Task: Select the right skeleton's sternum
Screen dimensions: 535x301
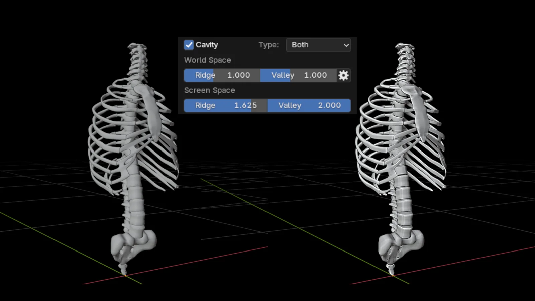Action: click(x=420, y=114)
